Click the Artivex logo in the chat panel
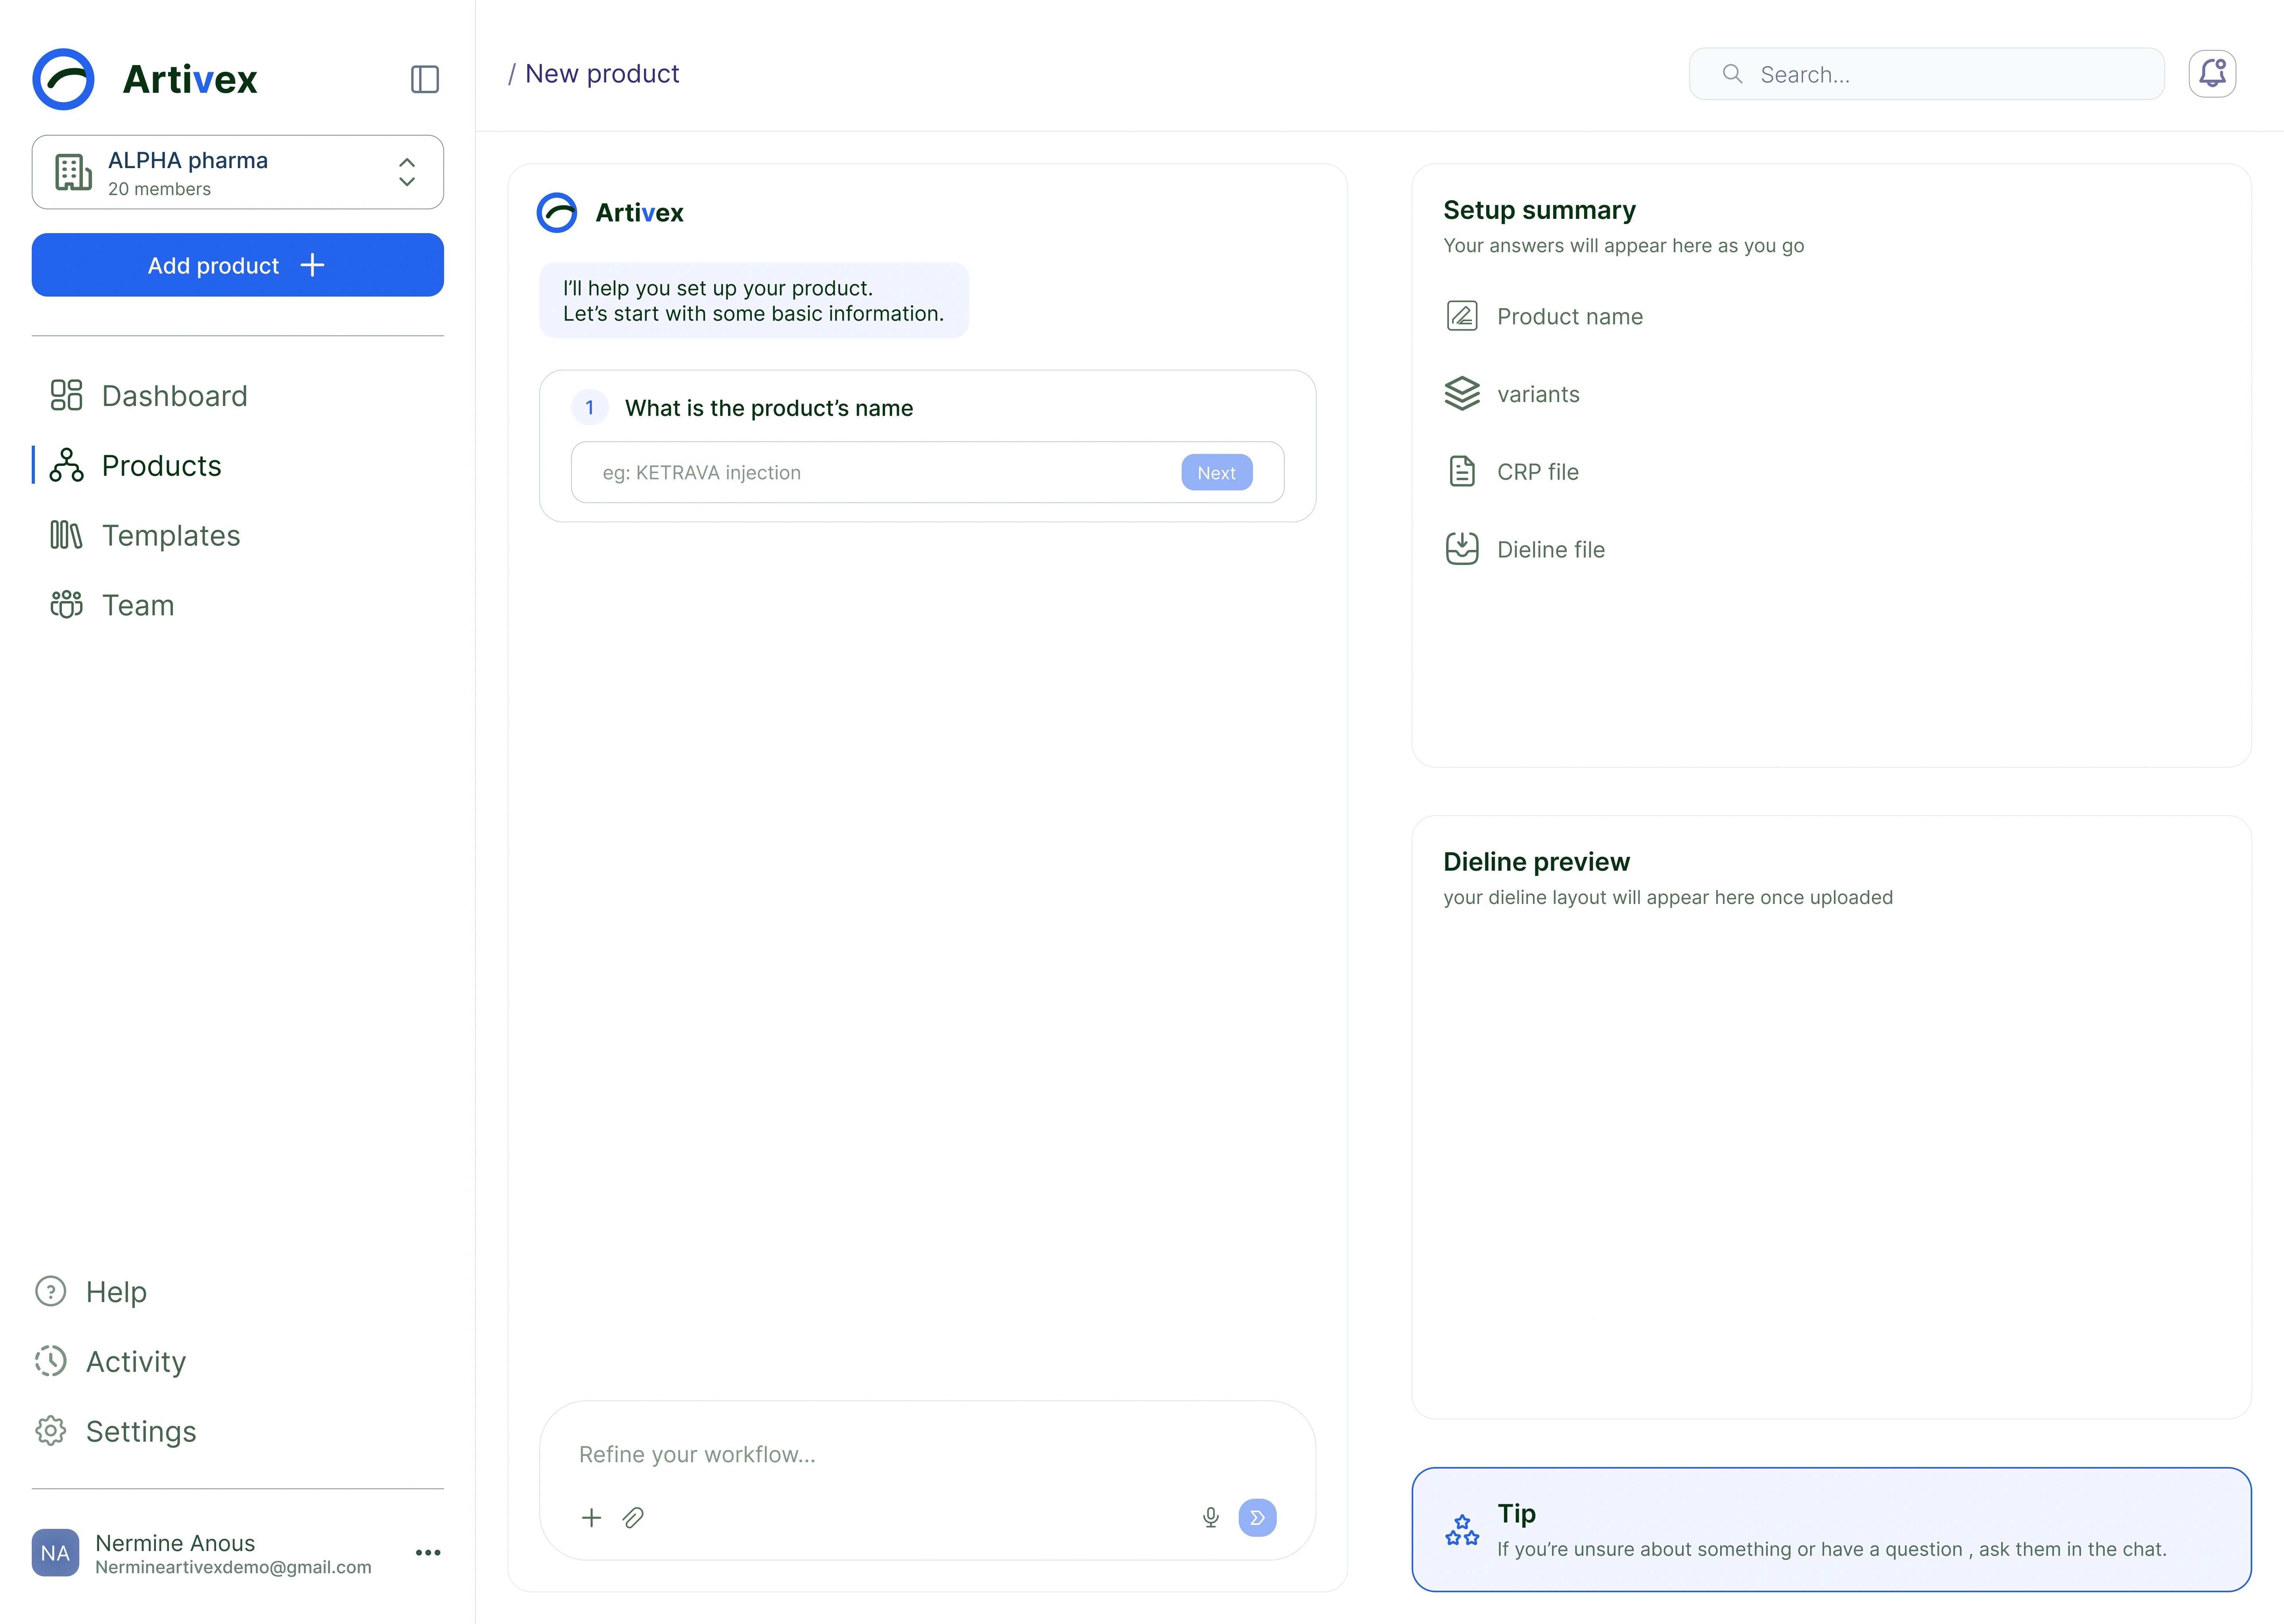This screenshot has width=2284, height=1624. pos(610,212)
